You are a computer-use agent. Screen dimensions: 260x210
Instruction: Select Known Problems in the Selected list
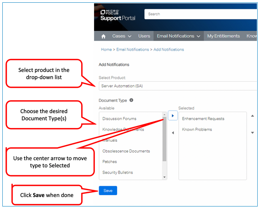(x=197, y=129)
